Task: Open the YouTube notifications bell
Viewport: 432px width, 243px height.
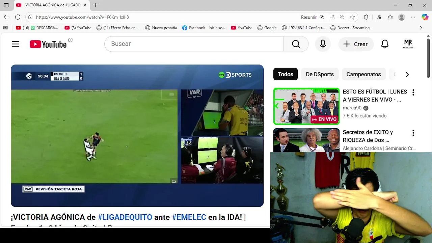Action: coord(385,44)
